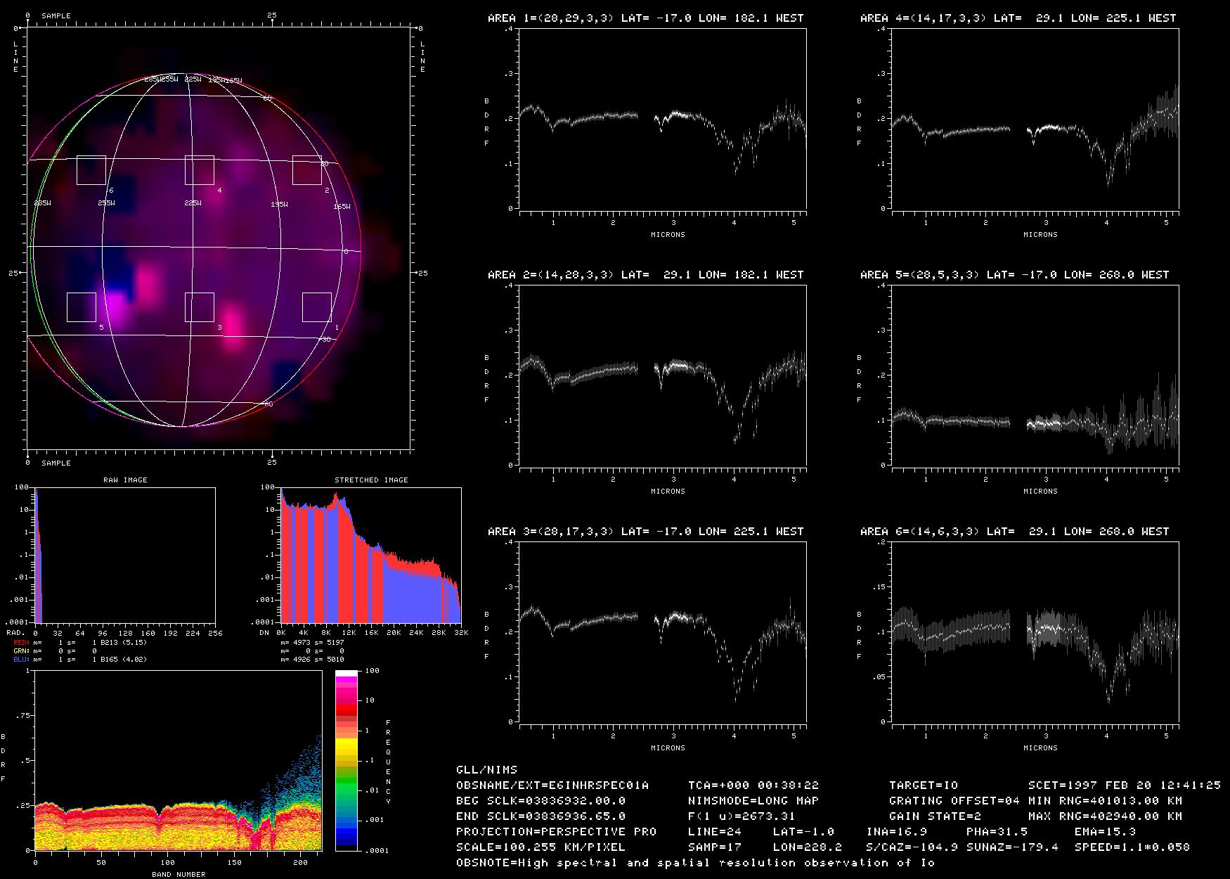The height and width of the screenshot is (879, 1230).
Task: Click inside the Area 5 spectrum plot
Action: coord(1035,376)
